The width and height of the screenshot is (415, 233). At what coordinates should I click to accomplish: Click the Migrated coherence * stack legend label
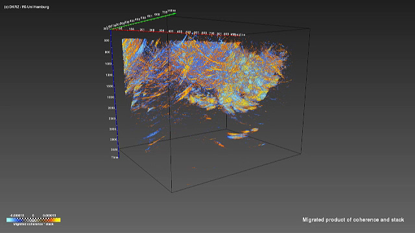tap(33, 224)
